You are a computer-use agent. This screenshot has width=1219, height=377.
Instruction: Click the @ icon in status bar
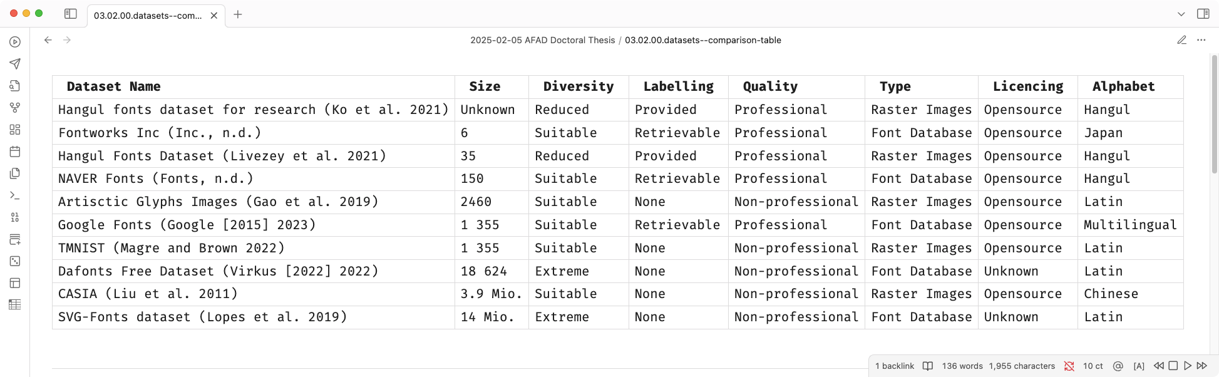[x=1118, y=366]
